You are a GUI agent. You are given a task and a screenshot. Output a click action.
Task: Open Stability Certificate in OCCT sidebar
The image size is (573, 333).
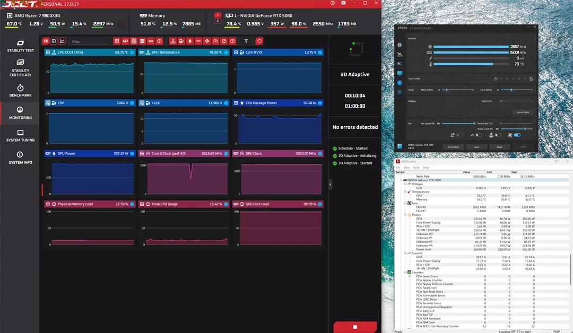click(x=21, y=68)
